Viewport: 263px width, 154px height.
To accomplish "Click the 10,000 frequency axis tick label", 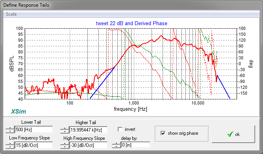I will pyautogui.click(x=198, y=103).
